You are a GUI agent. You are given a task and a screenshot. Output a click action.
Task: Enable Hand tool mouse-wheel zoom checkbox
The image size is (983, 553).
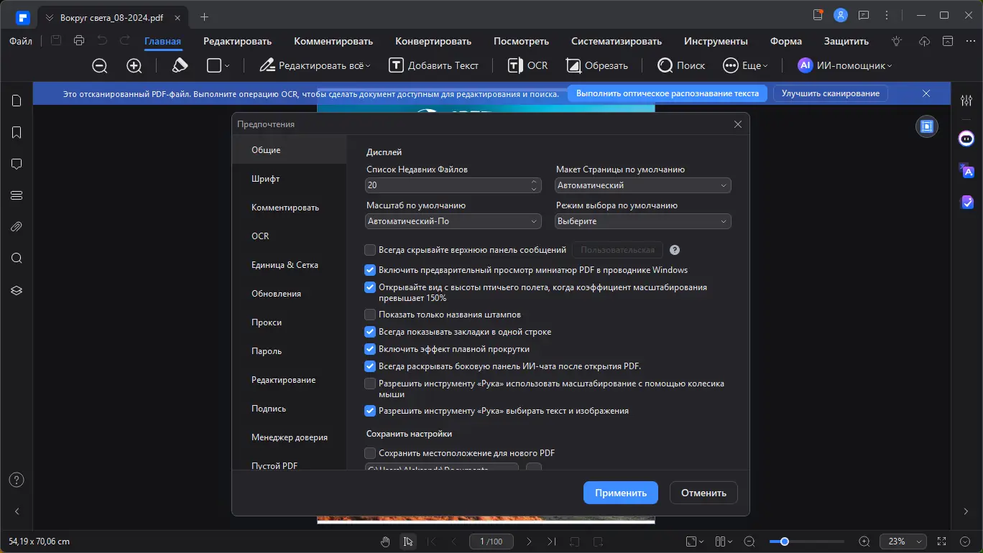(370, 384)
